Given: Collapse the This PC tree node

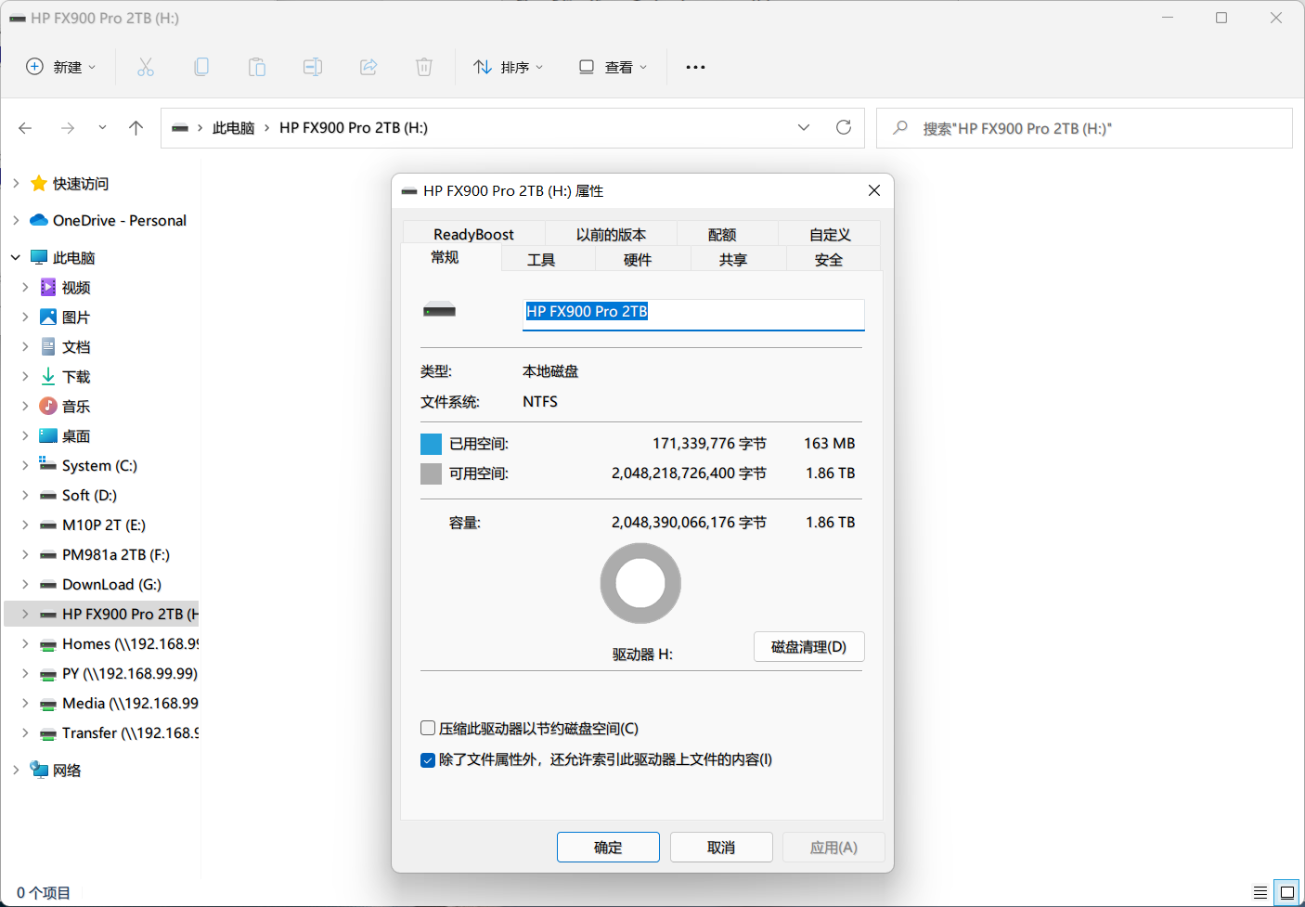Looking at the screenshot, I should 16,258.
